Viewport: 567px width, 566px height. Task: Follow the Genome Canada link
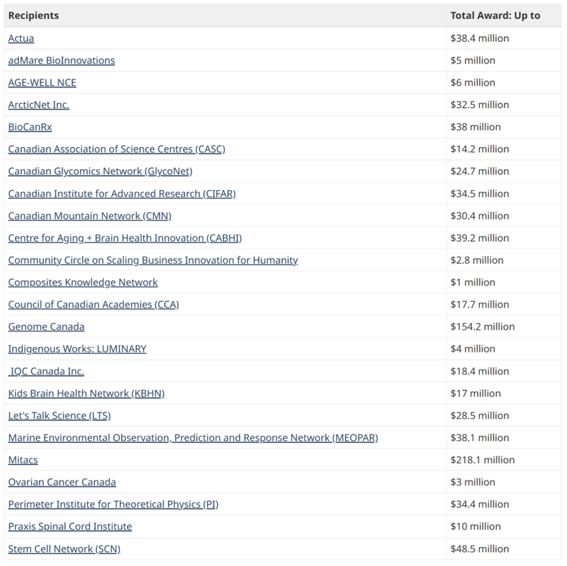coord(47,327)
